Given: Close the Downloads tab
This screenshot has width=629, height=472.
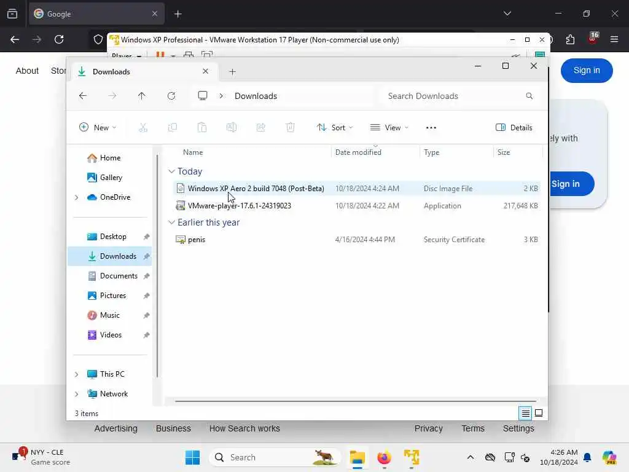Looking at the screenshot, I should [205, 71].
